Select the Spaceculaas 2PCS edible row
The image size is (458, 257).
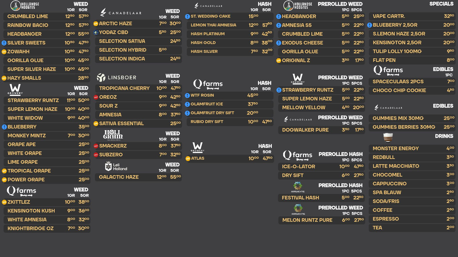[x=413, y=81]
